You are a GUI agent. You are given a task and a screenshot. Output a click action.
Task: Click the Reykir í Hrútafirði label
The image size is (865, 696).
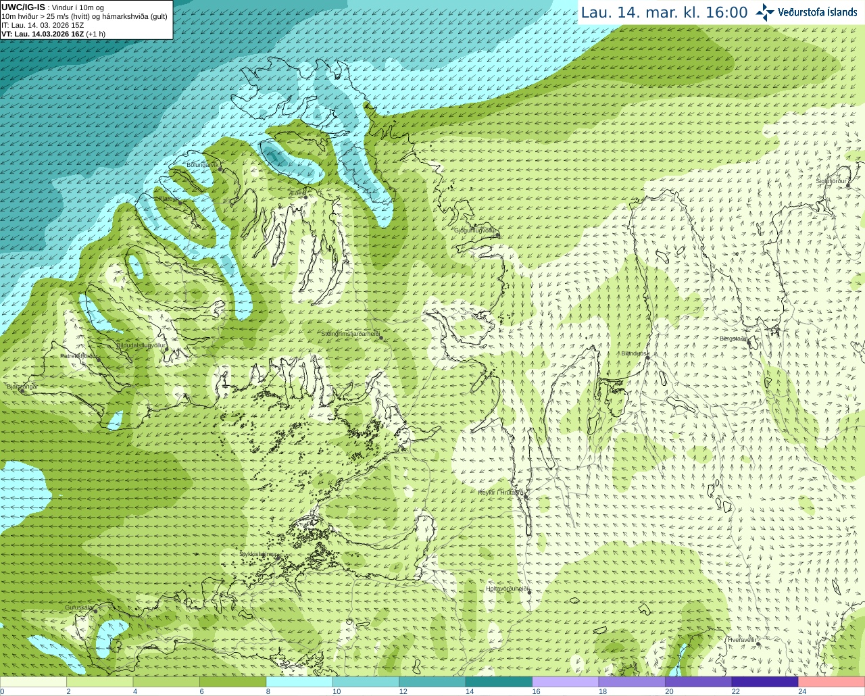(501, 493)
